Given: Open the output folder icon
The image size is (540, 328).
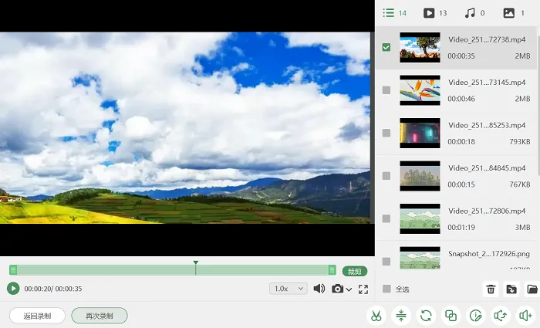Looking at the screenshot, I should 532,289.
